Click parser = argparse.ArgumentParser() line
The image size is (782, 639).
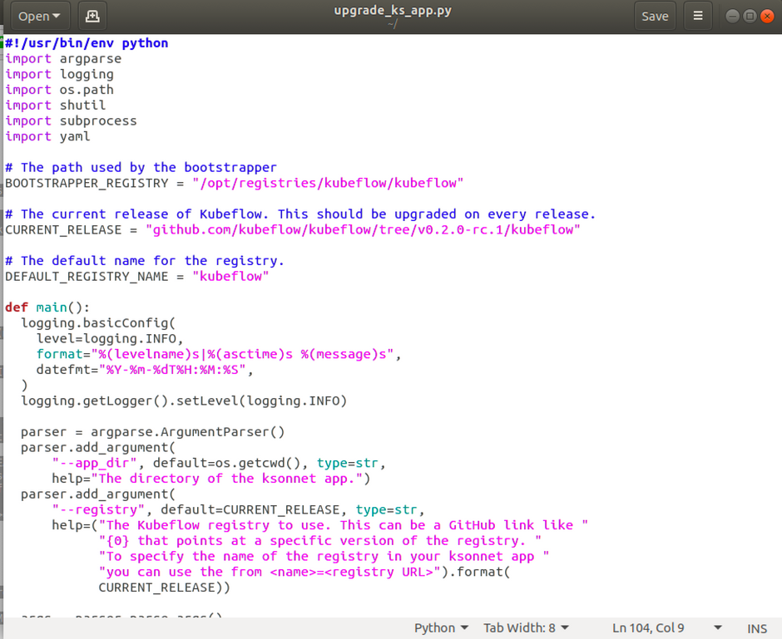pos(152,432)
